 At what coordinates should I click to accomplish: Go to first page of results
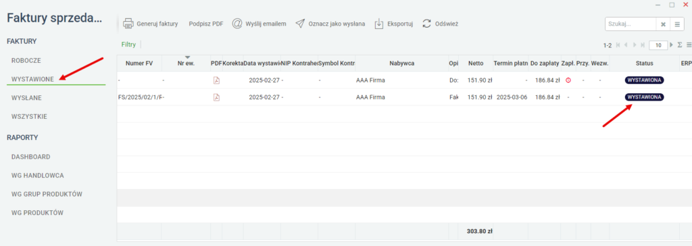click(618, 45)
